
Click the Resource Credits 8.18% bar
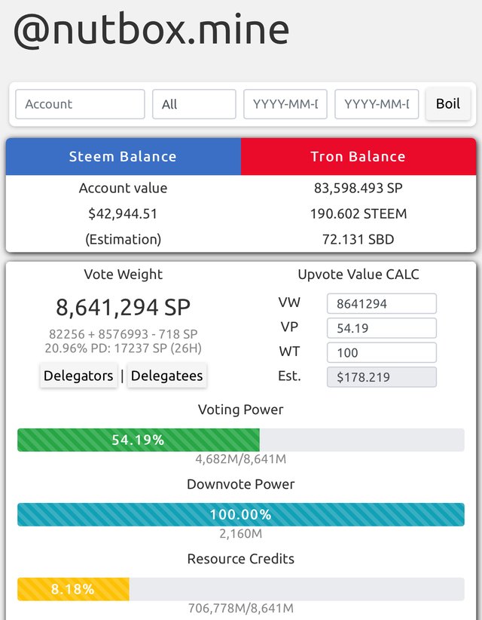click(241, 589)
